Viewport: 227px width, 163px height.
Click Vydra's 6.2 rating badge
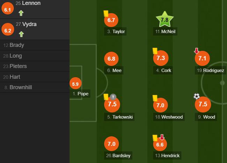tap(8, 29)
